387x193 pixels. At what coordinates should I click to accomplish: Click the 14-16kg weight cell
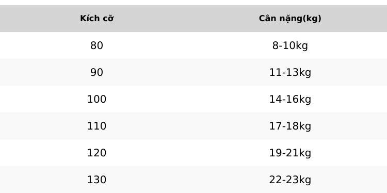(290, 99)
